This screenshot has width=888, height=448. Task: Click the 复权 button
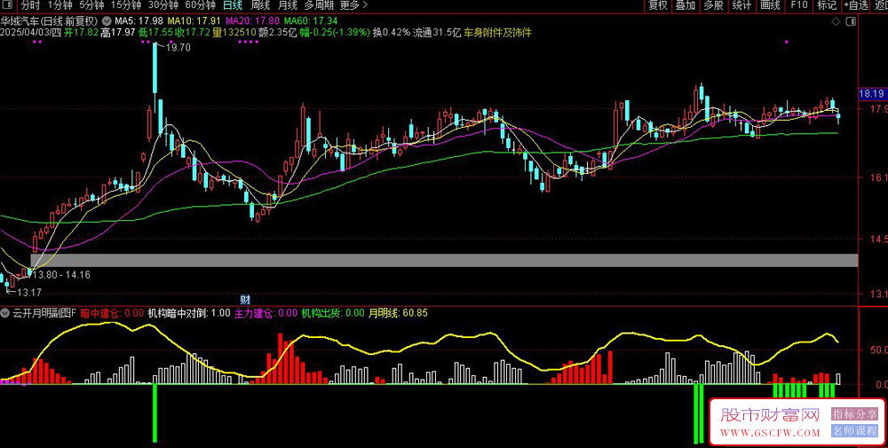coord(658,5)
